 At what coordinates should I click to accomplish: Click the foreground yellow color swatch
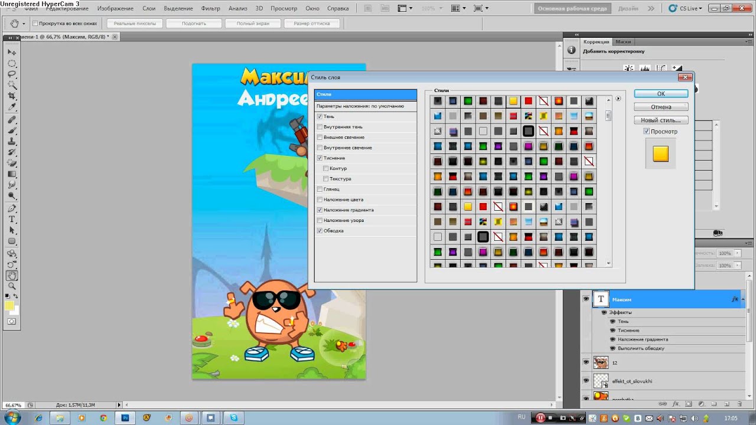(x=9, y=305)
